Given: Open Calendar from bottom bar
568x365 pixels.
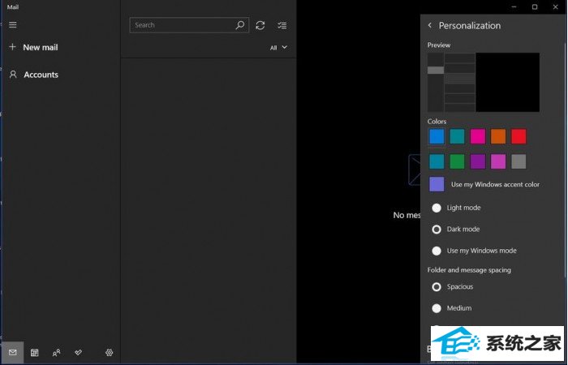Looking at the screenshot, I should tap(34, 352).
